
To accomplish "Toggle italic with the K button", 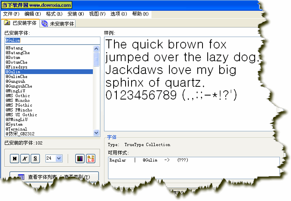I will (25, 158).
